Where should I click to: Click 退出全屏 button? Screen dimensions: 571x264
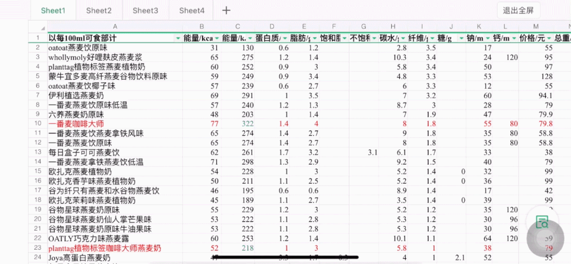pos(518,11)
